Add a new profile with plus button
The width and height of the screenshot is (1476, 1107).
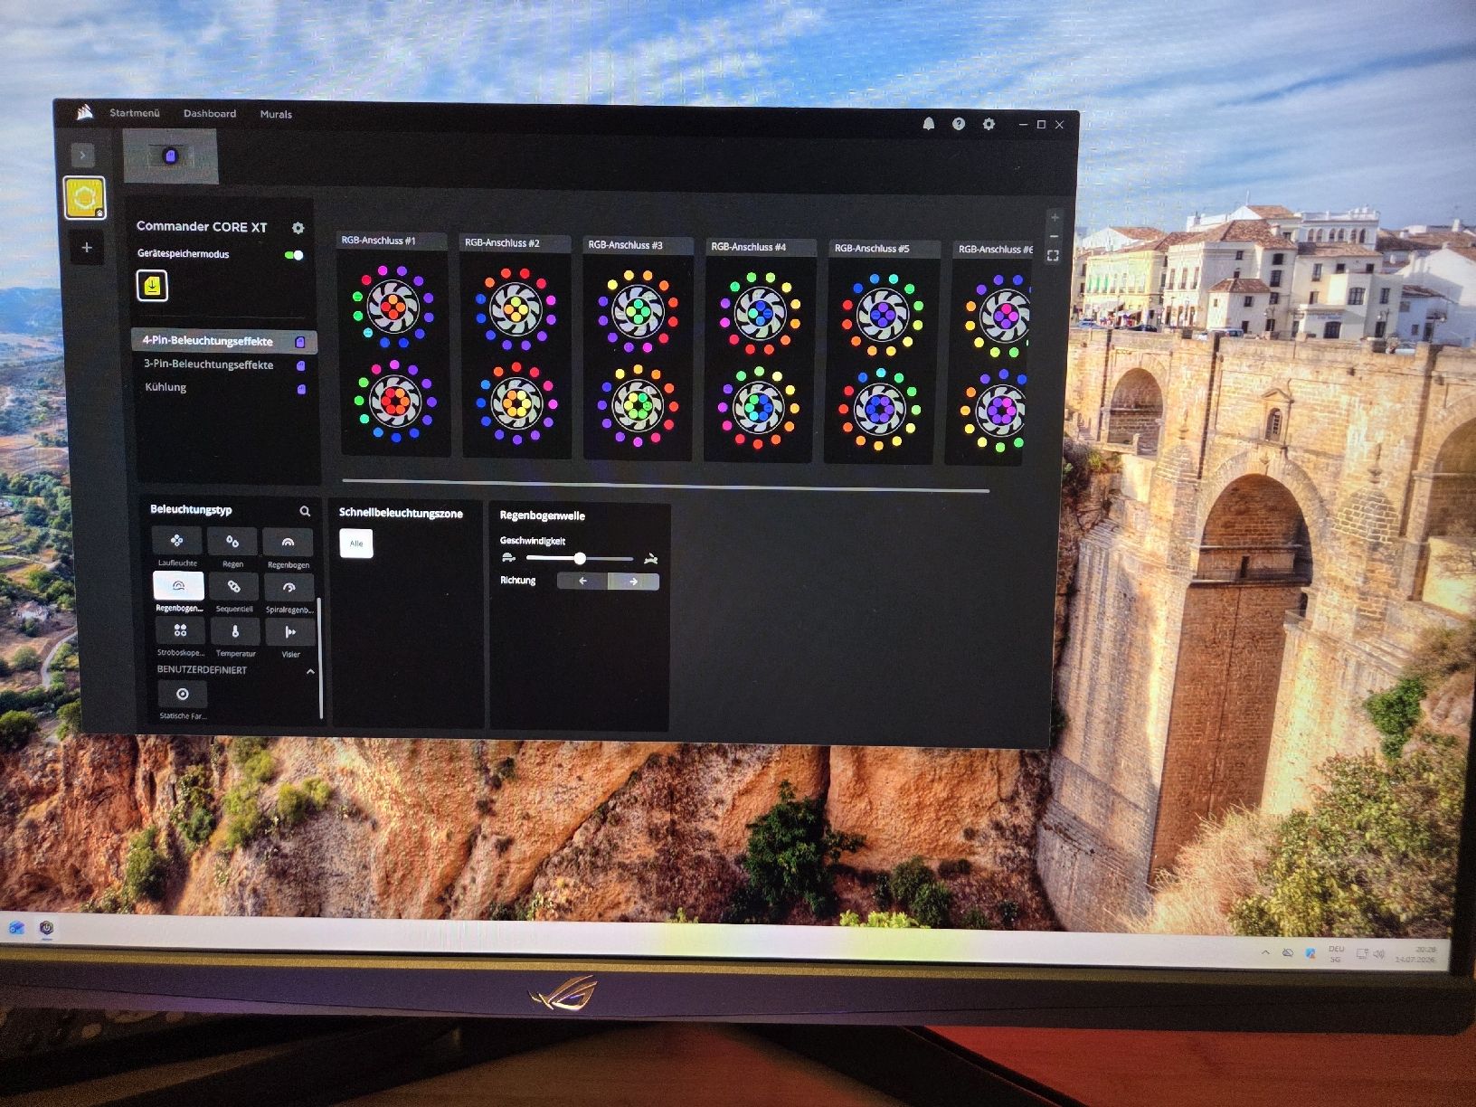pos(87,247)
